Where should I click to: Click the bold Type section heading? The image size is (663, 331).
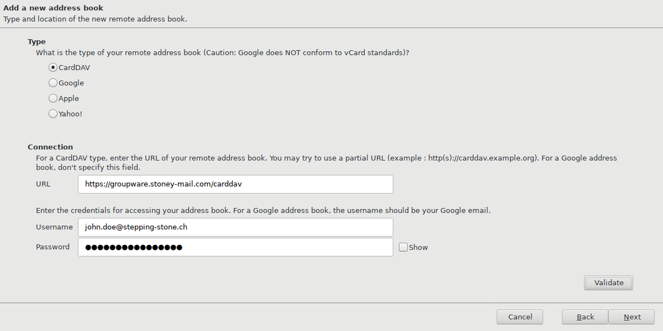point(37,42)
